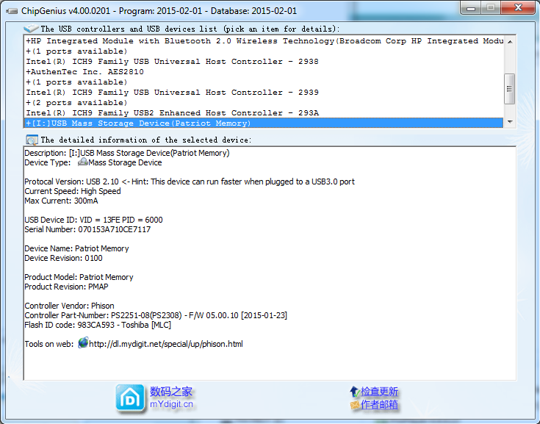Click the Controller Vendor: Phison line
The image size is (540, 424).
click(x=69, y=306)
